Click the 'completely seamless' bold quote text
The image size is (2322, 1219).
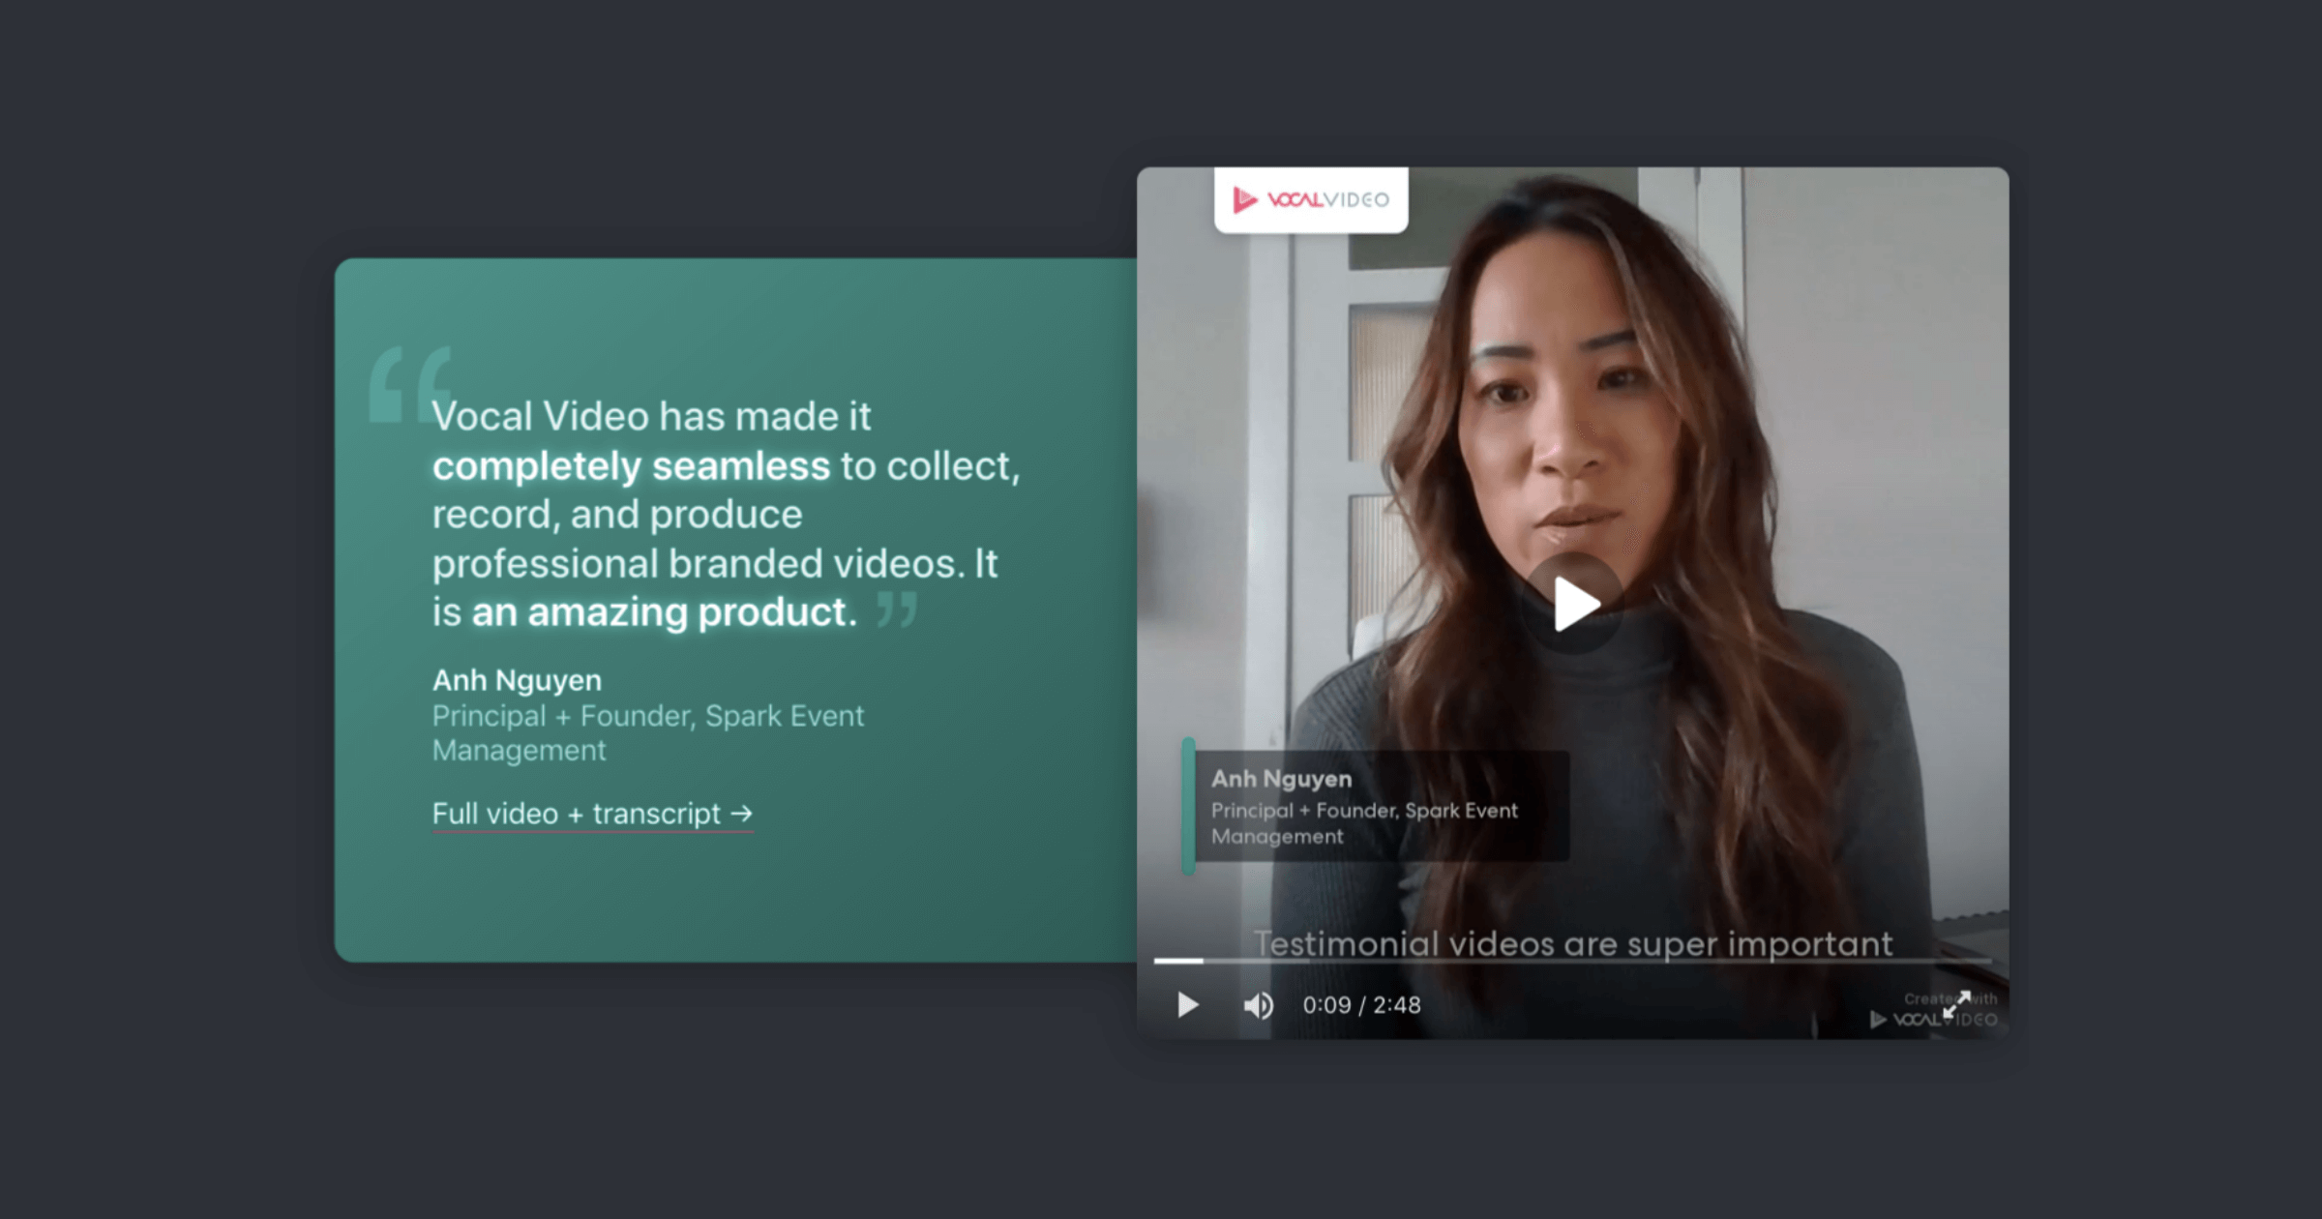click(x=631, y=466)
